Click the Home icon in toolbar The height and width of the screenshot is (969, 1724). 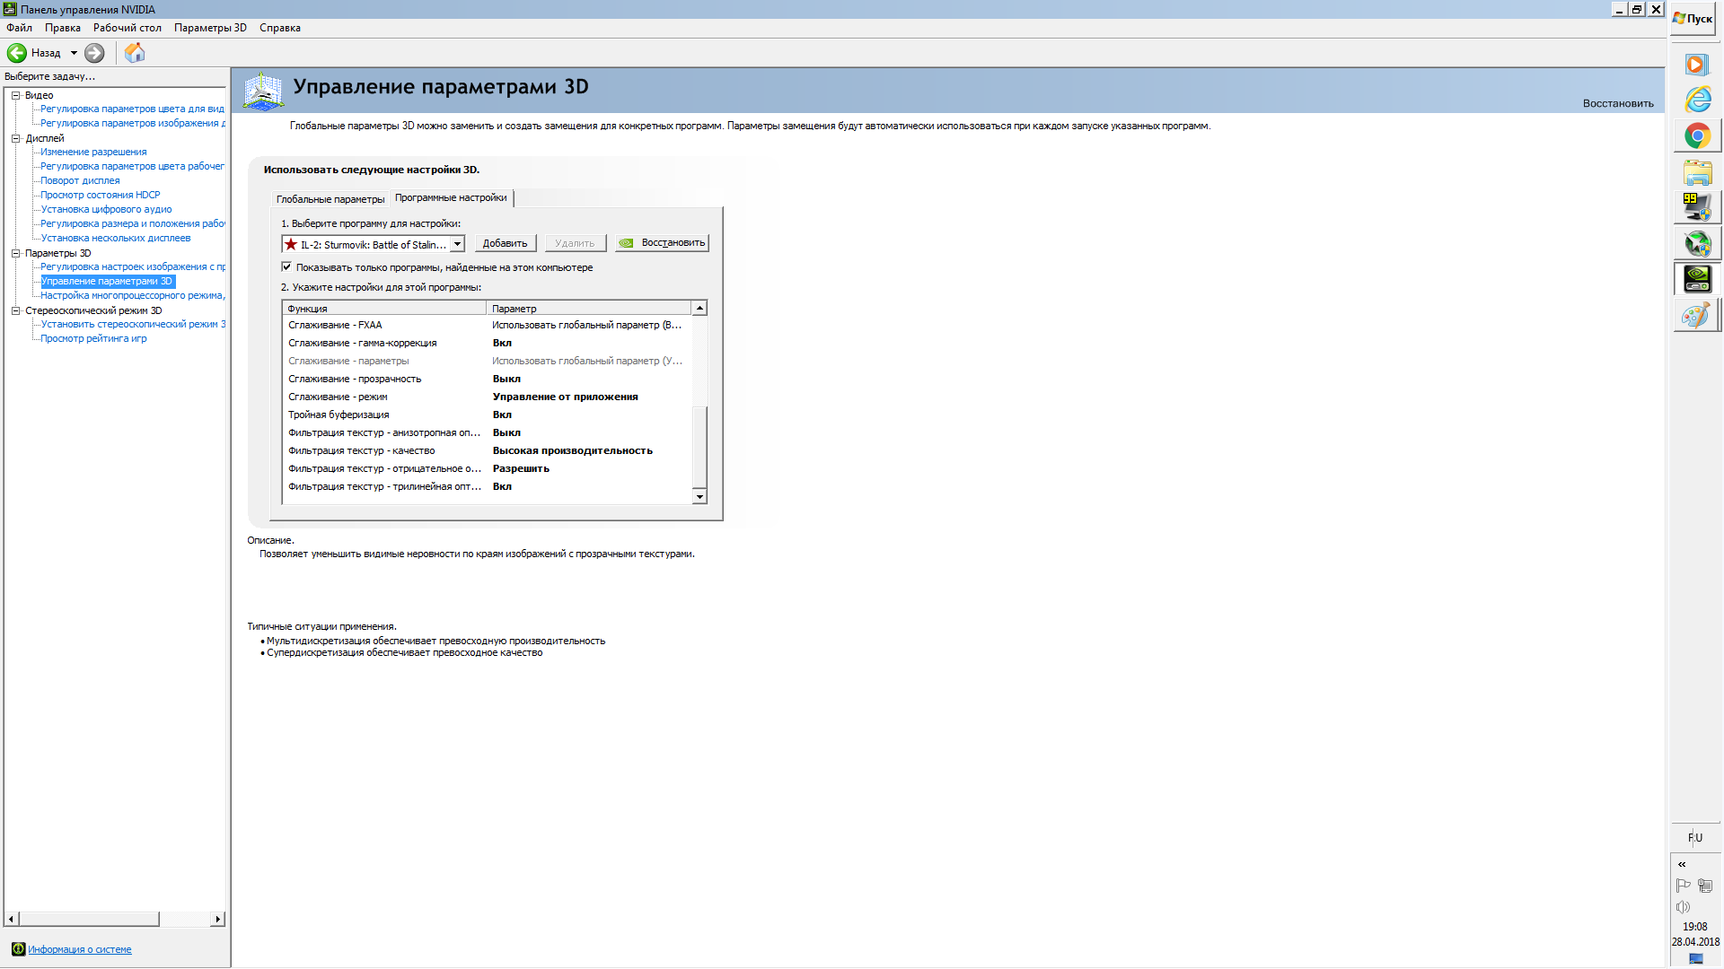pyautogui.click(x=135, y=53)
